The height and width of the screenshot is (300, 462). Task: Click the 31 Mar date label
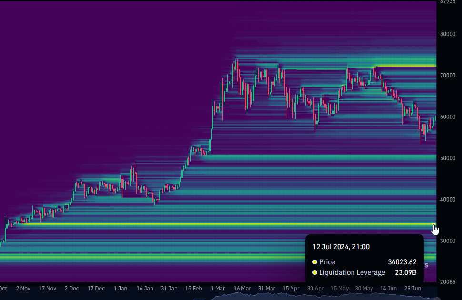point(267,289)
